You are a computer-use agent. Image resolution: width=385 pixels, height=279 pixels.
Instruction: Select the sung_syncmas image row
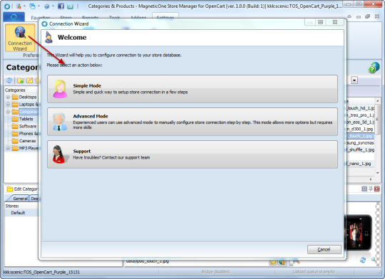361,142
